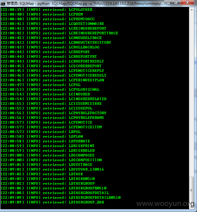Select the line LCPOLOTHER
The height and width of the screenshot is (212, 197).
point(47,10)
